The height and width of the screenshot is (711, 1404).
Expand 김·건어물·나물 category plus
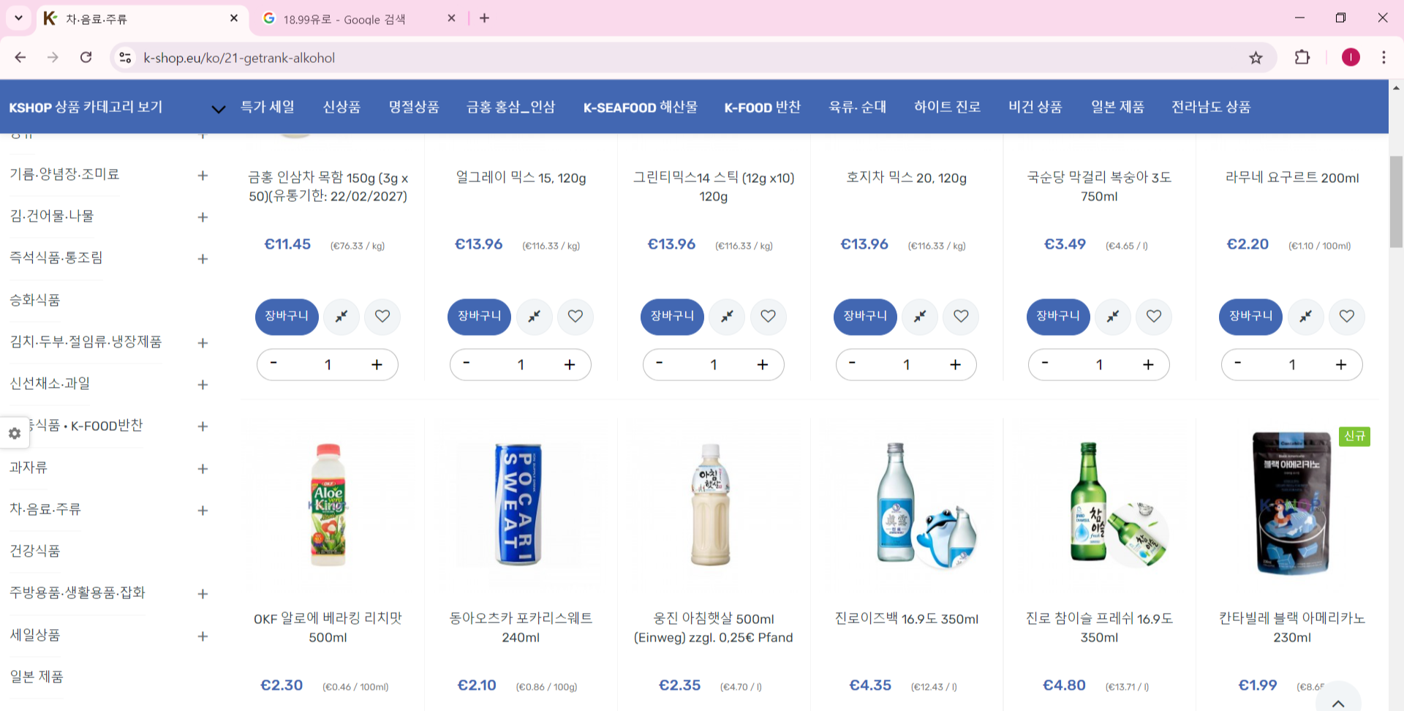coord(203,217)
